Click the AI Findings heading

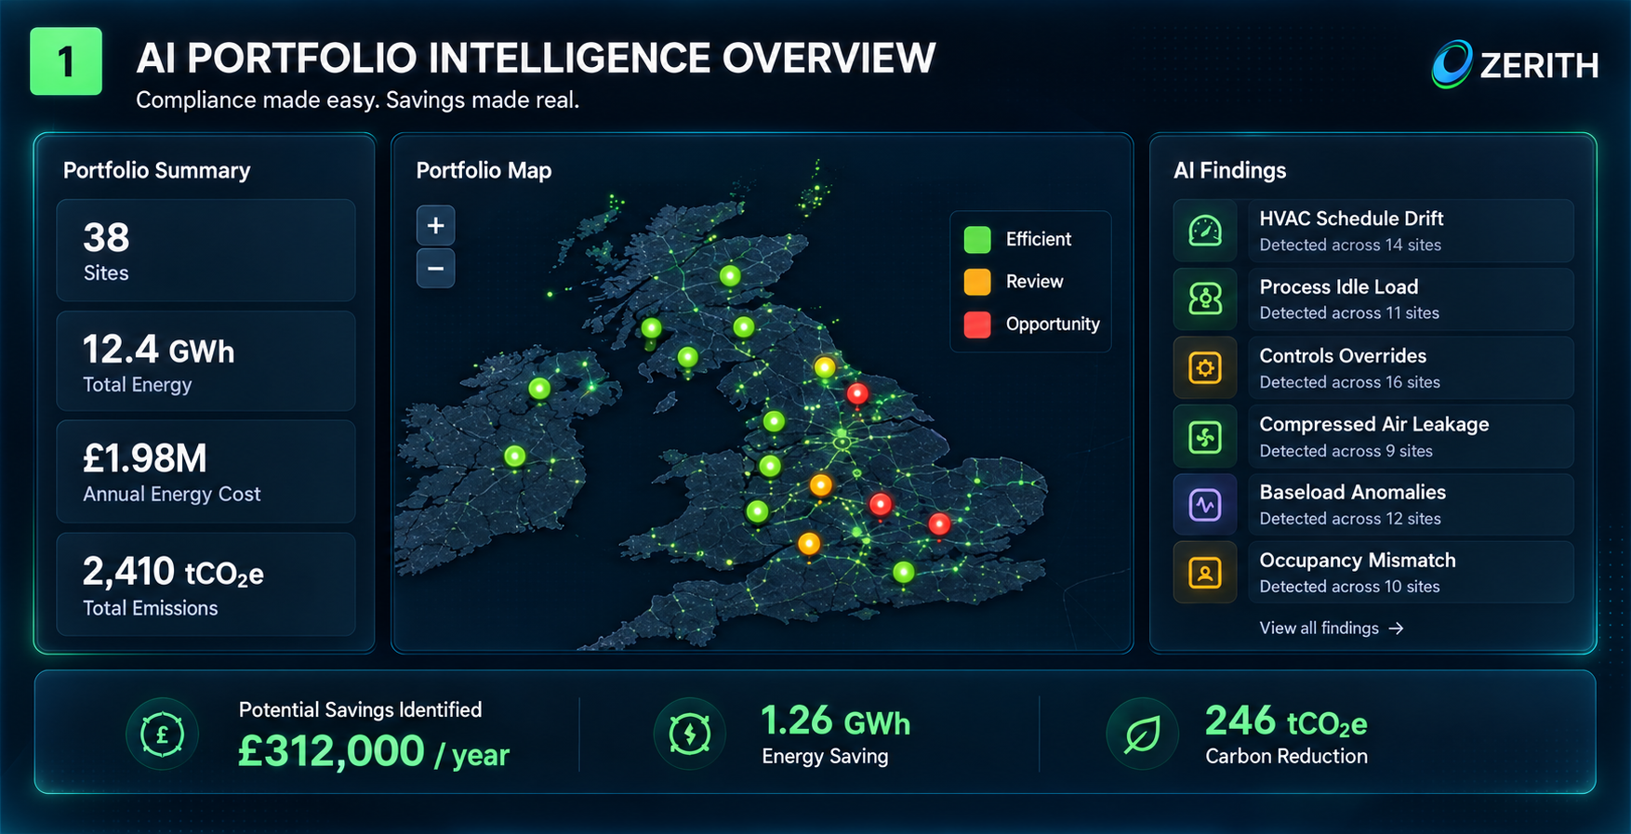click(x=1230, y=171)
